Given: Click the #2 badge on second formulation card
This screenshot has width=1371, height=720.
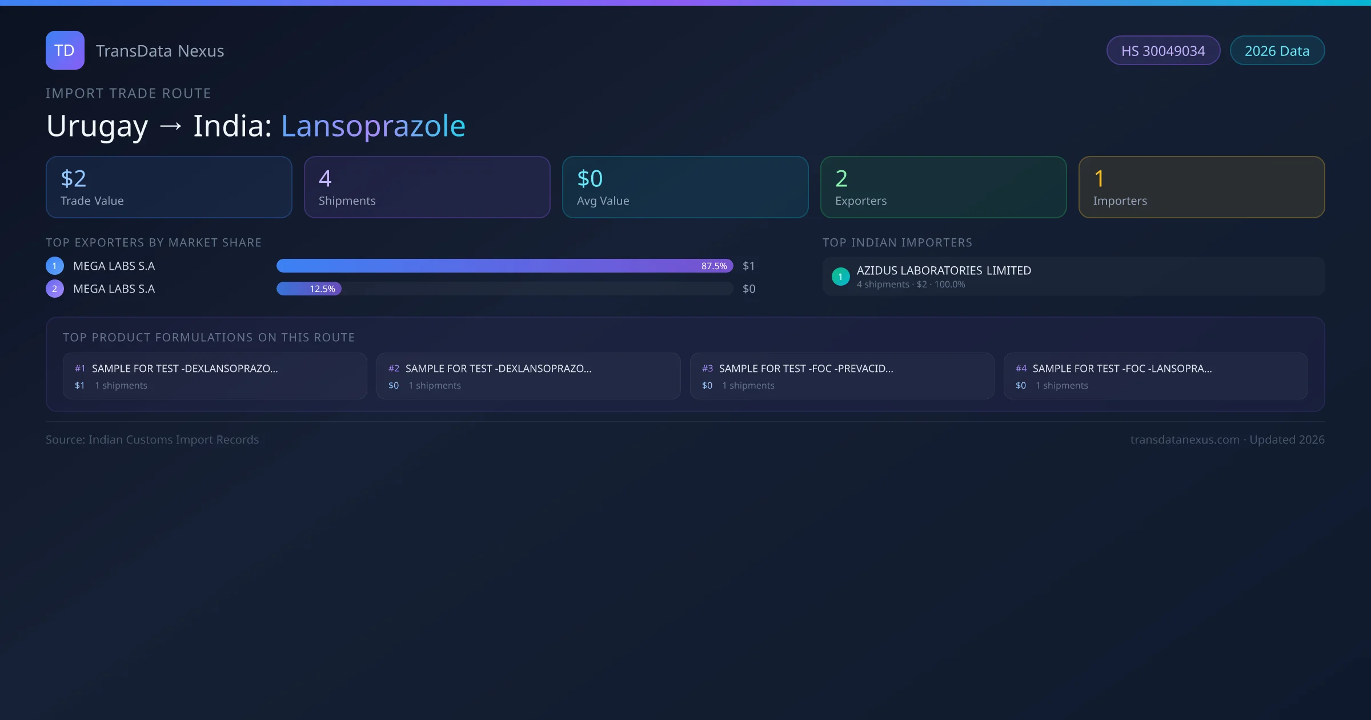Looking at the screenshot, I should click(x=394, y=369).
